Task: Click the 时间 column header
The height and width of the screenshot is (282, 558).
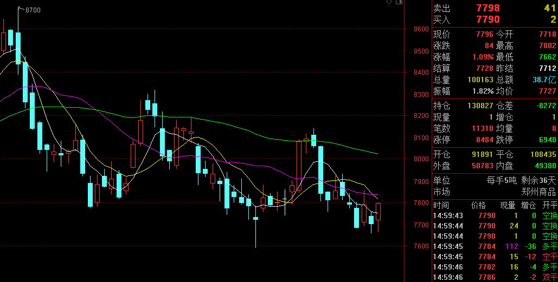Action: 441,205
